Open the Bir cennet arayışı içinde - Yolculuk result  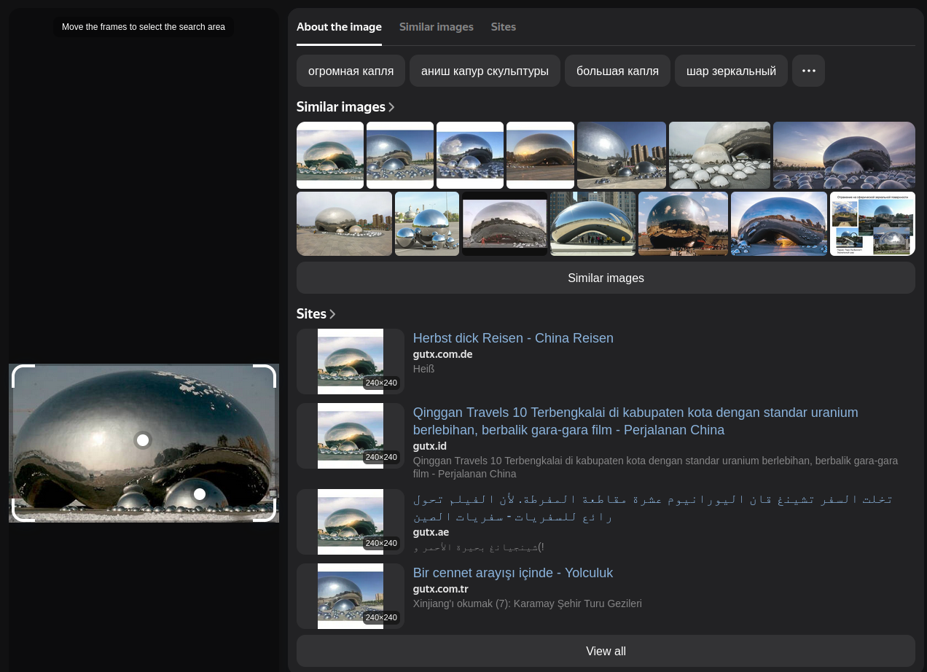coord(513,573)
